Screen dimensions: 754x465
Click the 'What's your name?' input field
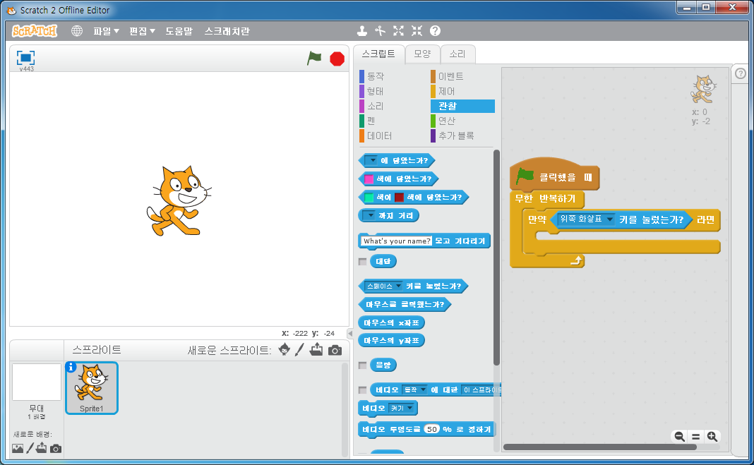click(x=397, y=241)
